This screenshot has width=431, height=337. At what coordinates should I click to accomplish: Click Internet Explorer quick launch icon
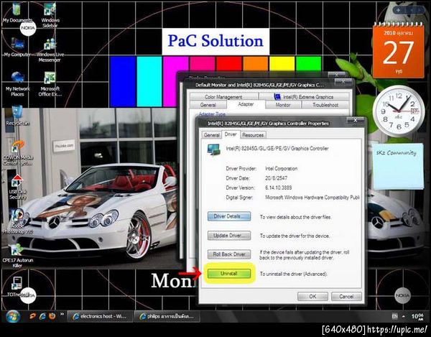pos(42,316)
